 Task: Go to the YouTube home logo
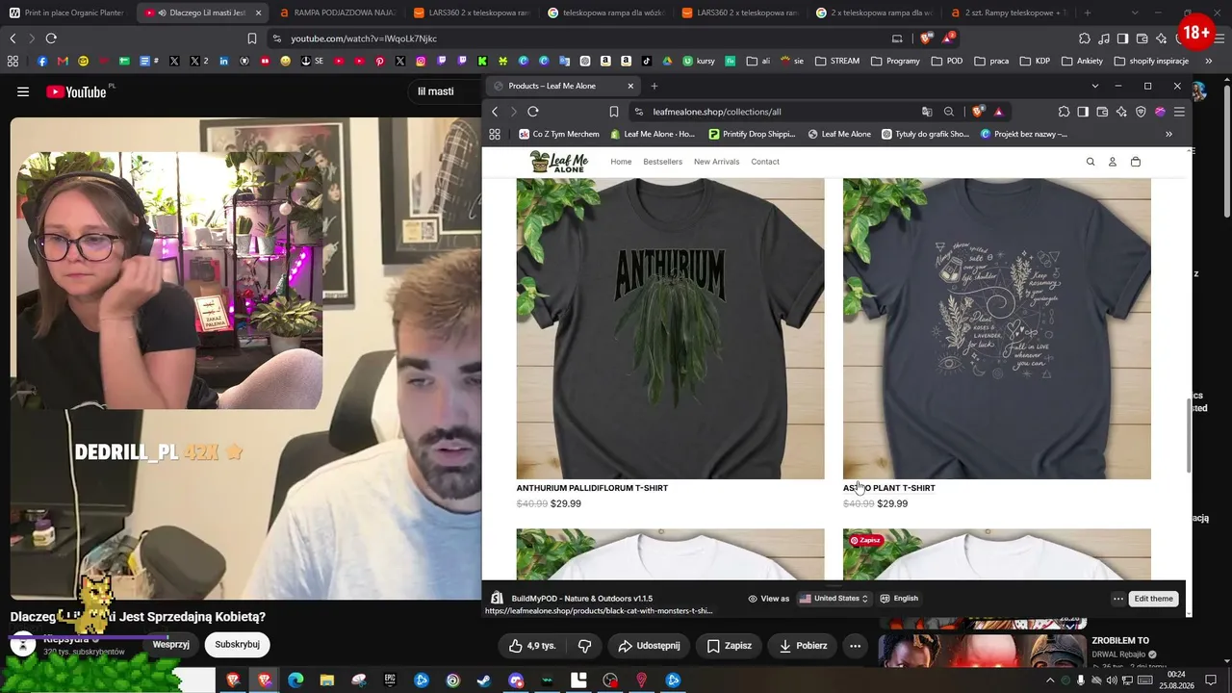tap(76, 91)
